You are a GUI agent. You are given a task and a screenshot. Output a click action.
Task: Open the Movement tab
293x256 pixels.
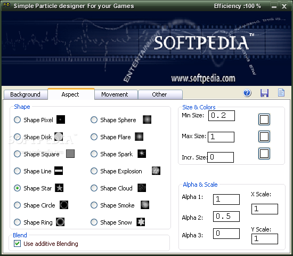[116, 94]
